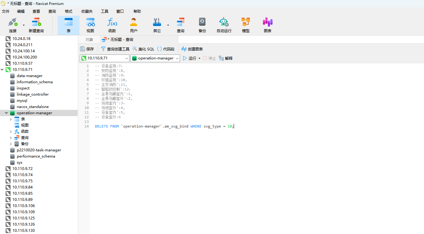Open the operation-manager database dropdown
This screenshot has width=424, height=234.
coord(177,58)
